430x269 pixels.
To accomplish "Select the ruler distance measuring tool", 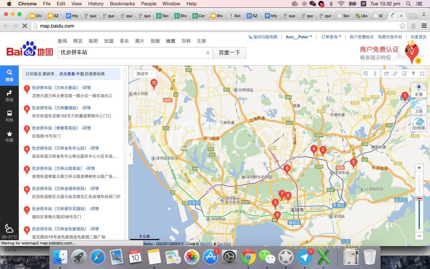I will click(x=395, y=74).
